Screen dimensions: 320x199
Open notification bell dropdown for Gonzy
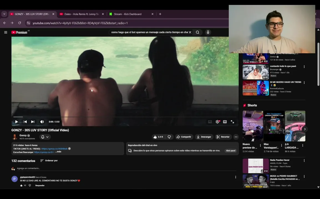click(45, 137)
